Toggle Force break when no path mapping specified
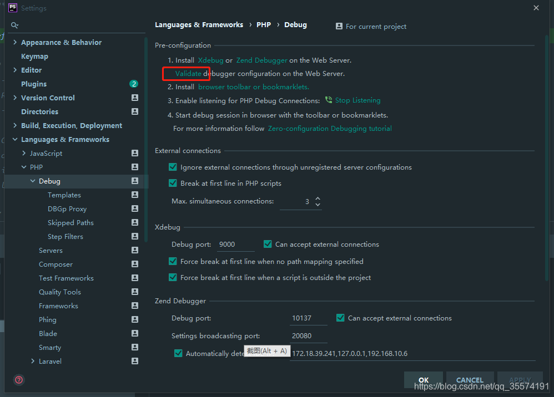554x397 pixels. pyautogui.click(x=173, y=262)
